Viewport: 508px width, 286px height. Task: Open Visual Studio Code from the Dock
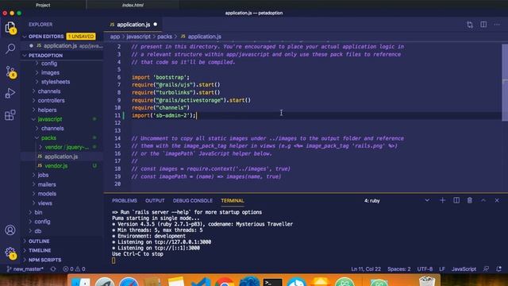click(x=201, y=282)
